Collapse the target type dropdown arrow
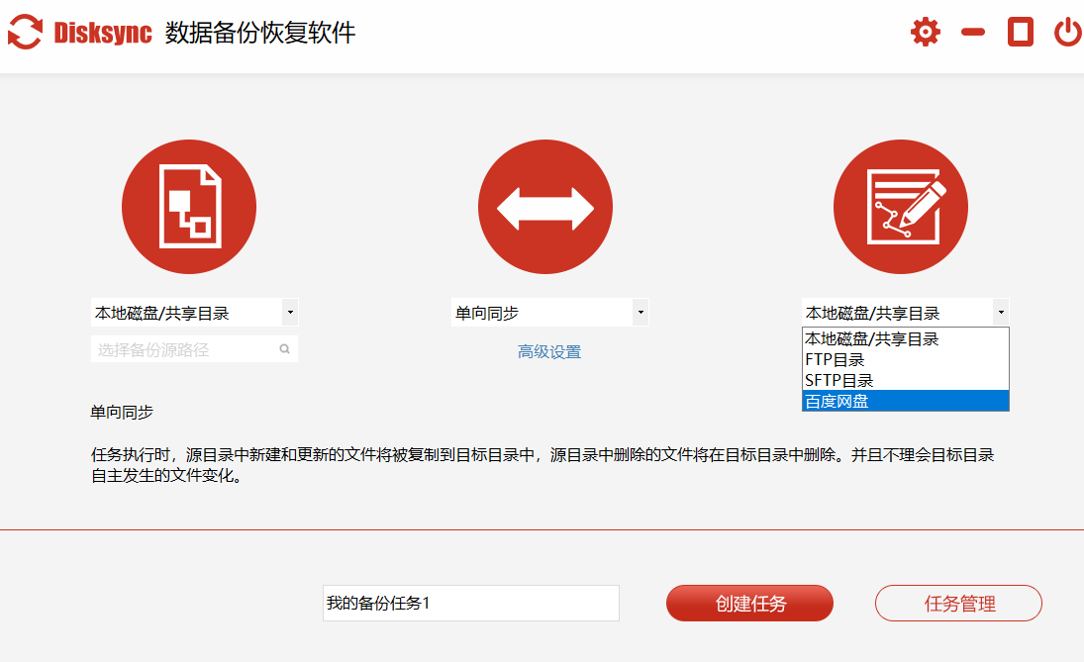The width and height of the screenshot is (1084, 662). point(1001,313)
